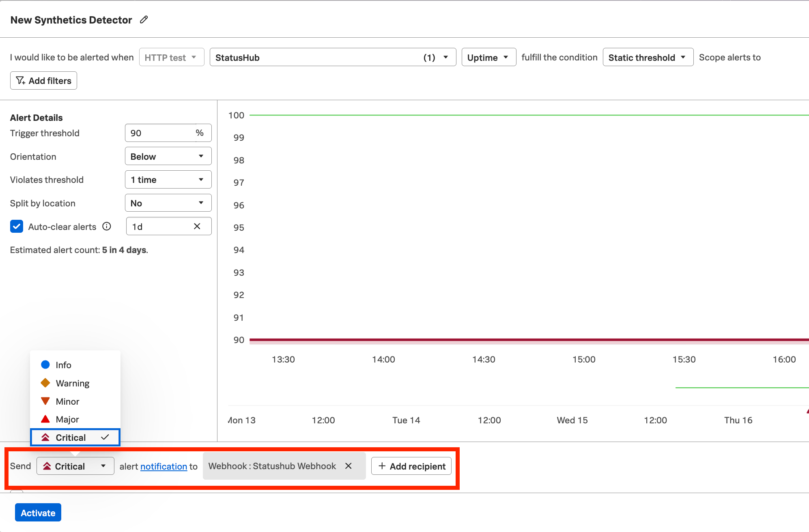Open the Orientation Below dropdown
This screenshot has width=809, height=532.
pos(168,157)
